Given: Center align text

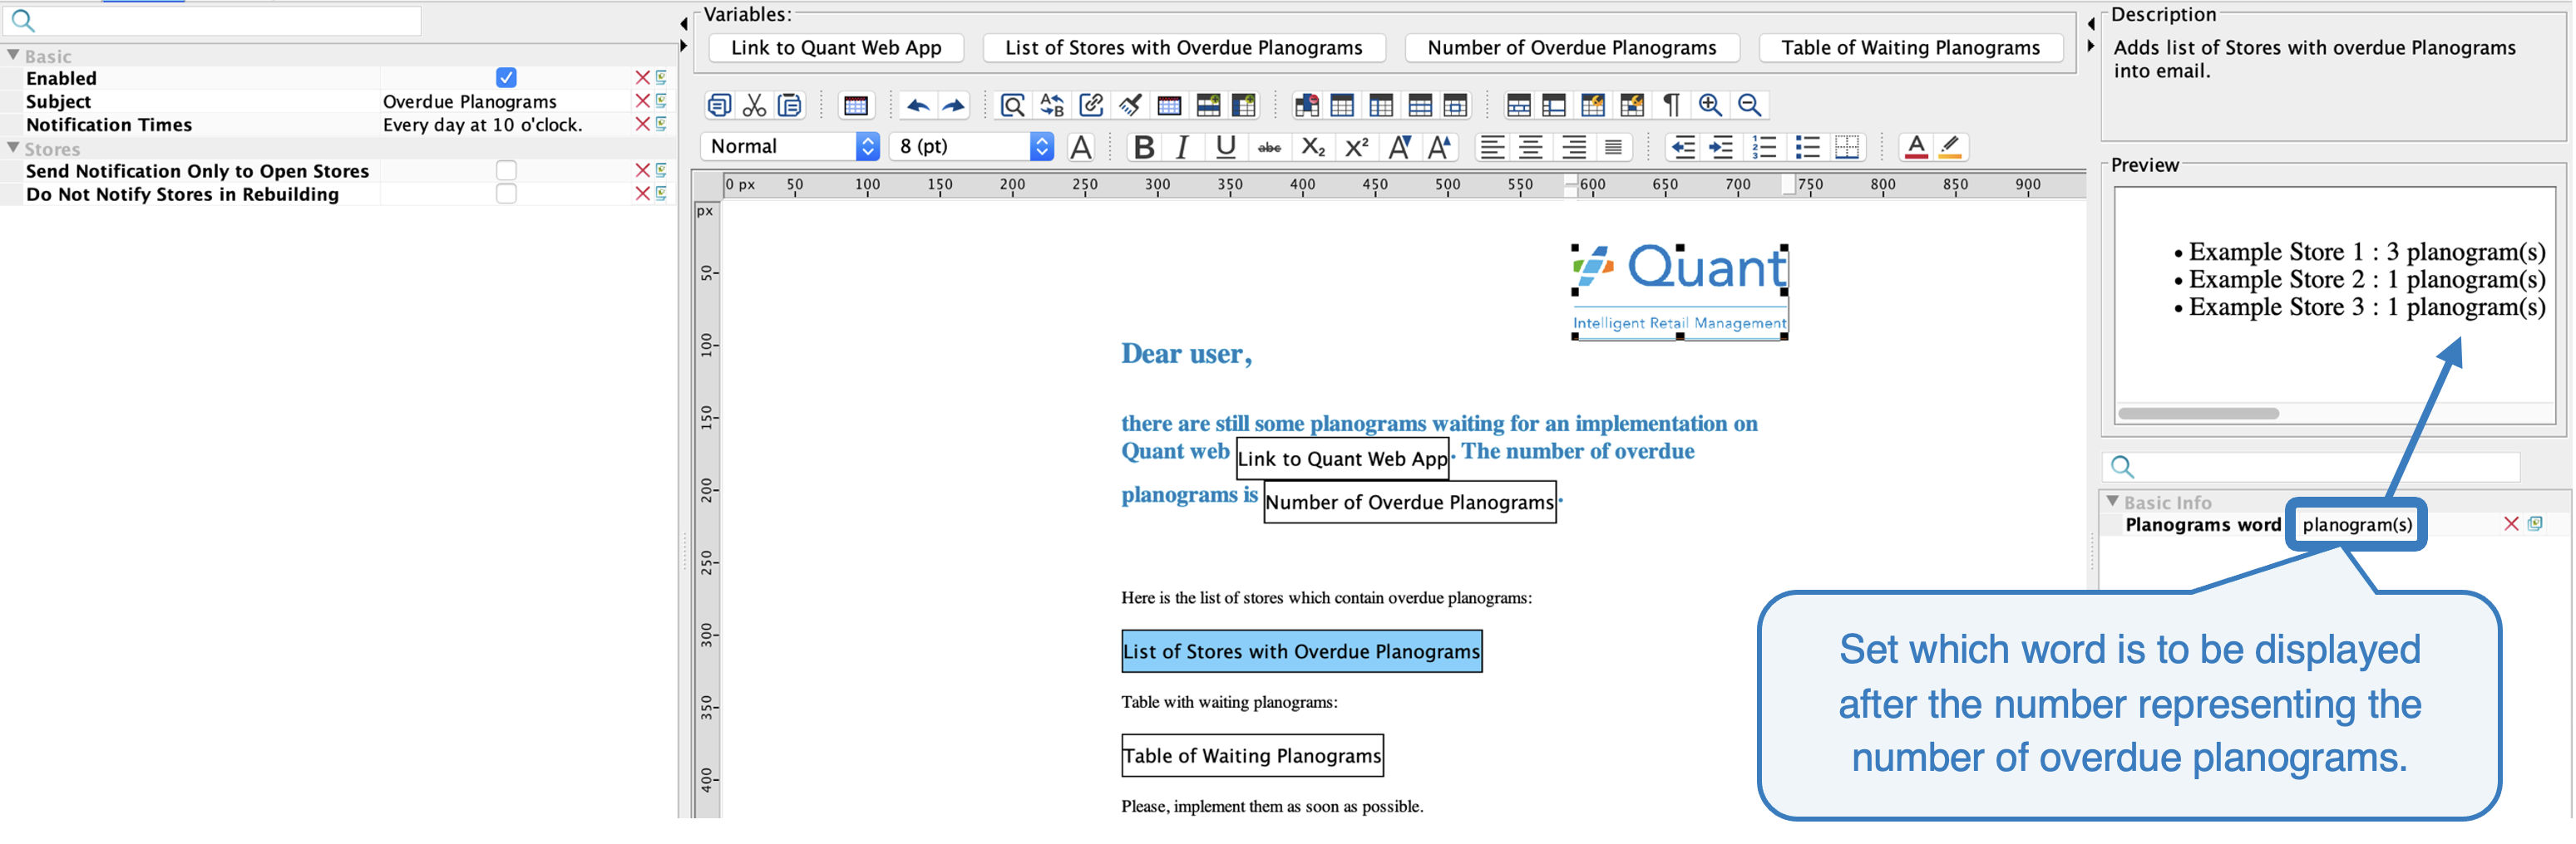Looking at the screenshot, I should [x=1531, y=147].
